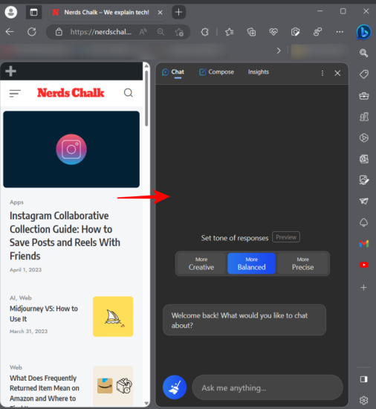
Task: Open the sidebar Games chess icon
Action: click(364, 117)
